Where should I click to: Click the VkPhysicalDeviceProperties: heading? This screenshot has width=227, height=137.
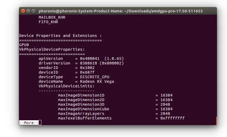[x=52, y=50]
